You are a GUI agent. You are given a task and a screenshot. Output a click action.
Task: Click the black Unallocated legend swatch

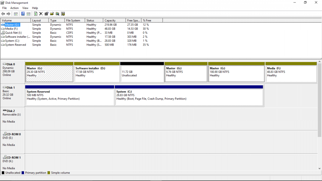pyautogui.click(x=3, y=173)
